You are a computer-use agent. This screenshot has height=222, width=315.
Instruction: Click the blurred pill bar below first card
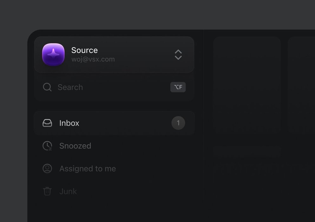pyautogui.click(x=247, y=152)
